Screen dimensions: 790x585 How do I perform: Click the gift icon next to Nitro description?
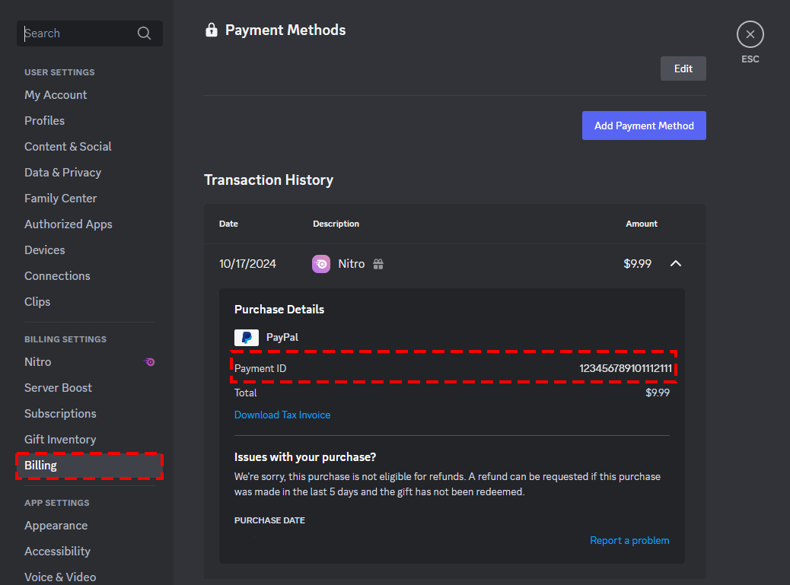[377, 263]
